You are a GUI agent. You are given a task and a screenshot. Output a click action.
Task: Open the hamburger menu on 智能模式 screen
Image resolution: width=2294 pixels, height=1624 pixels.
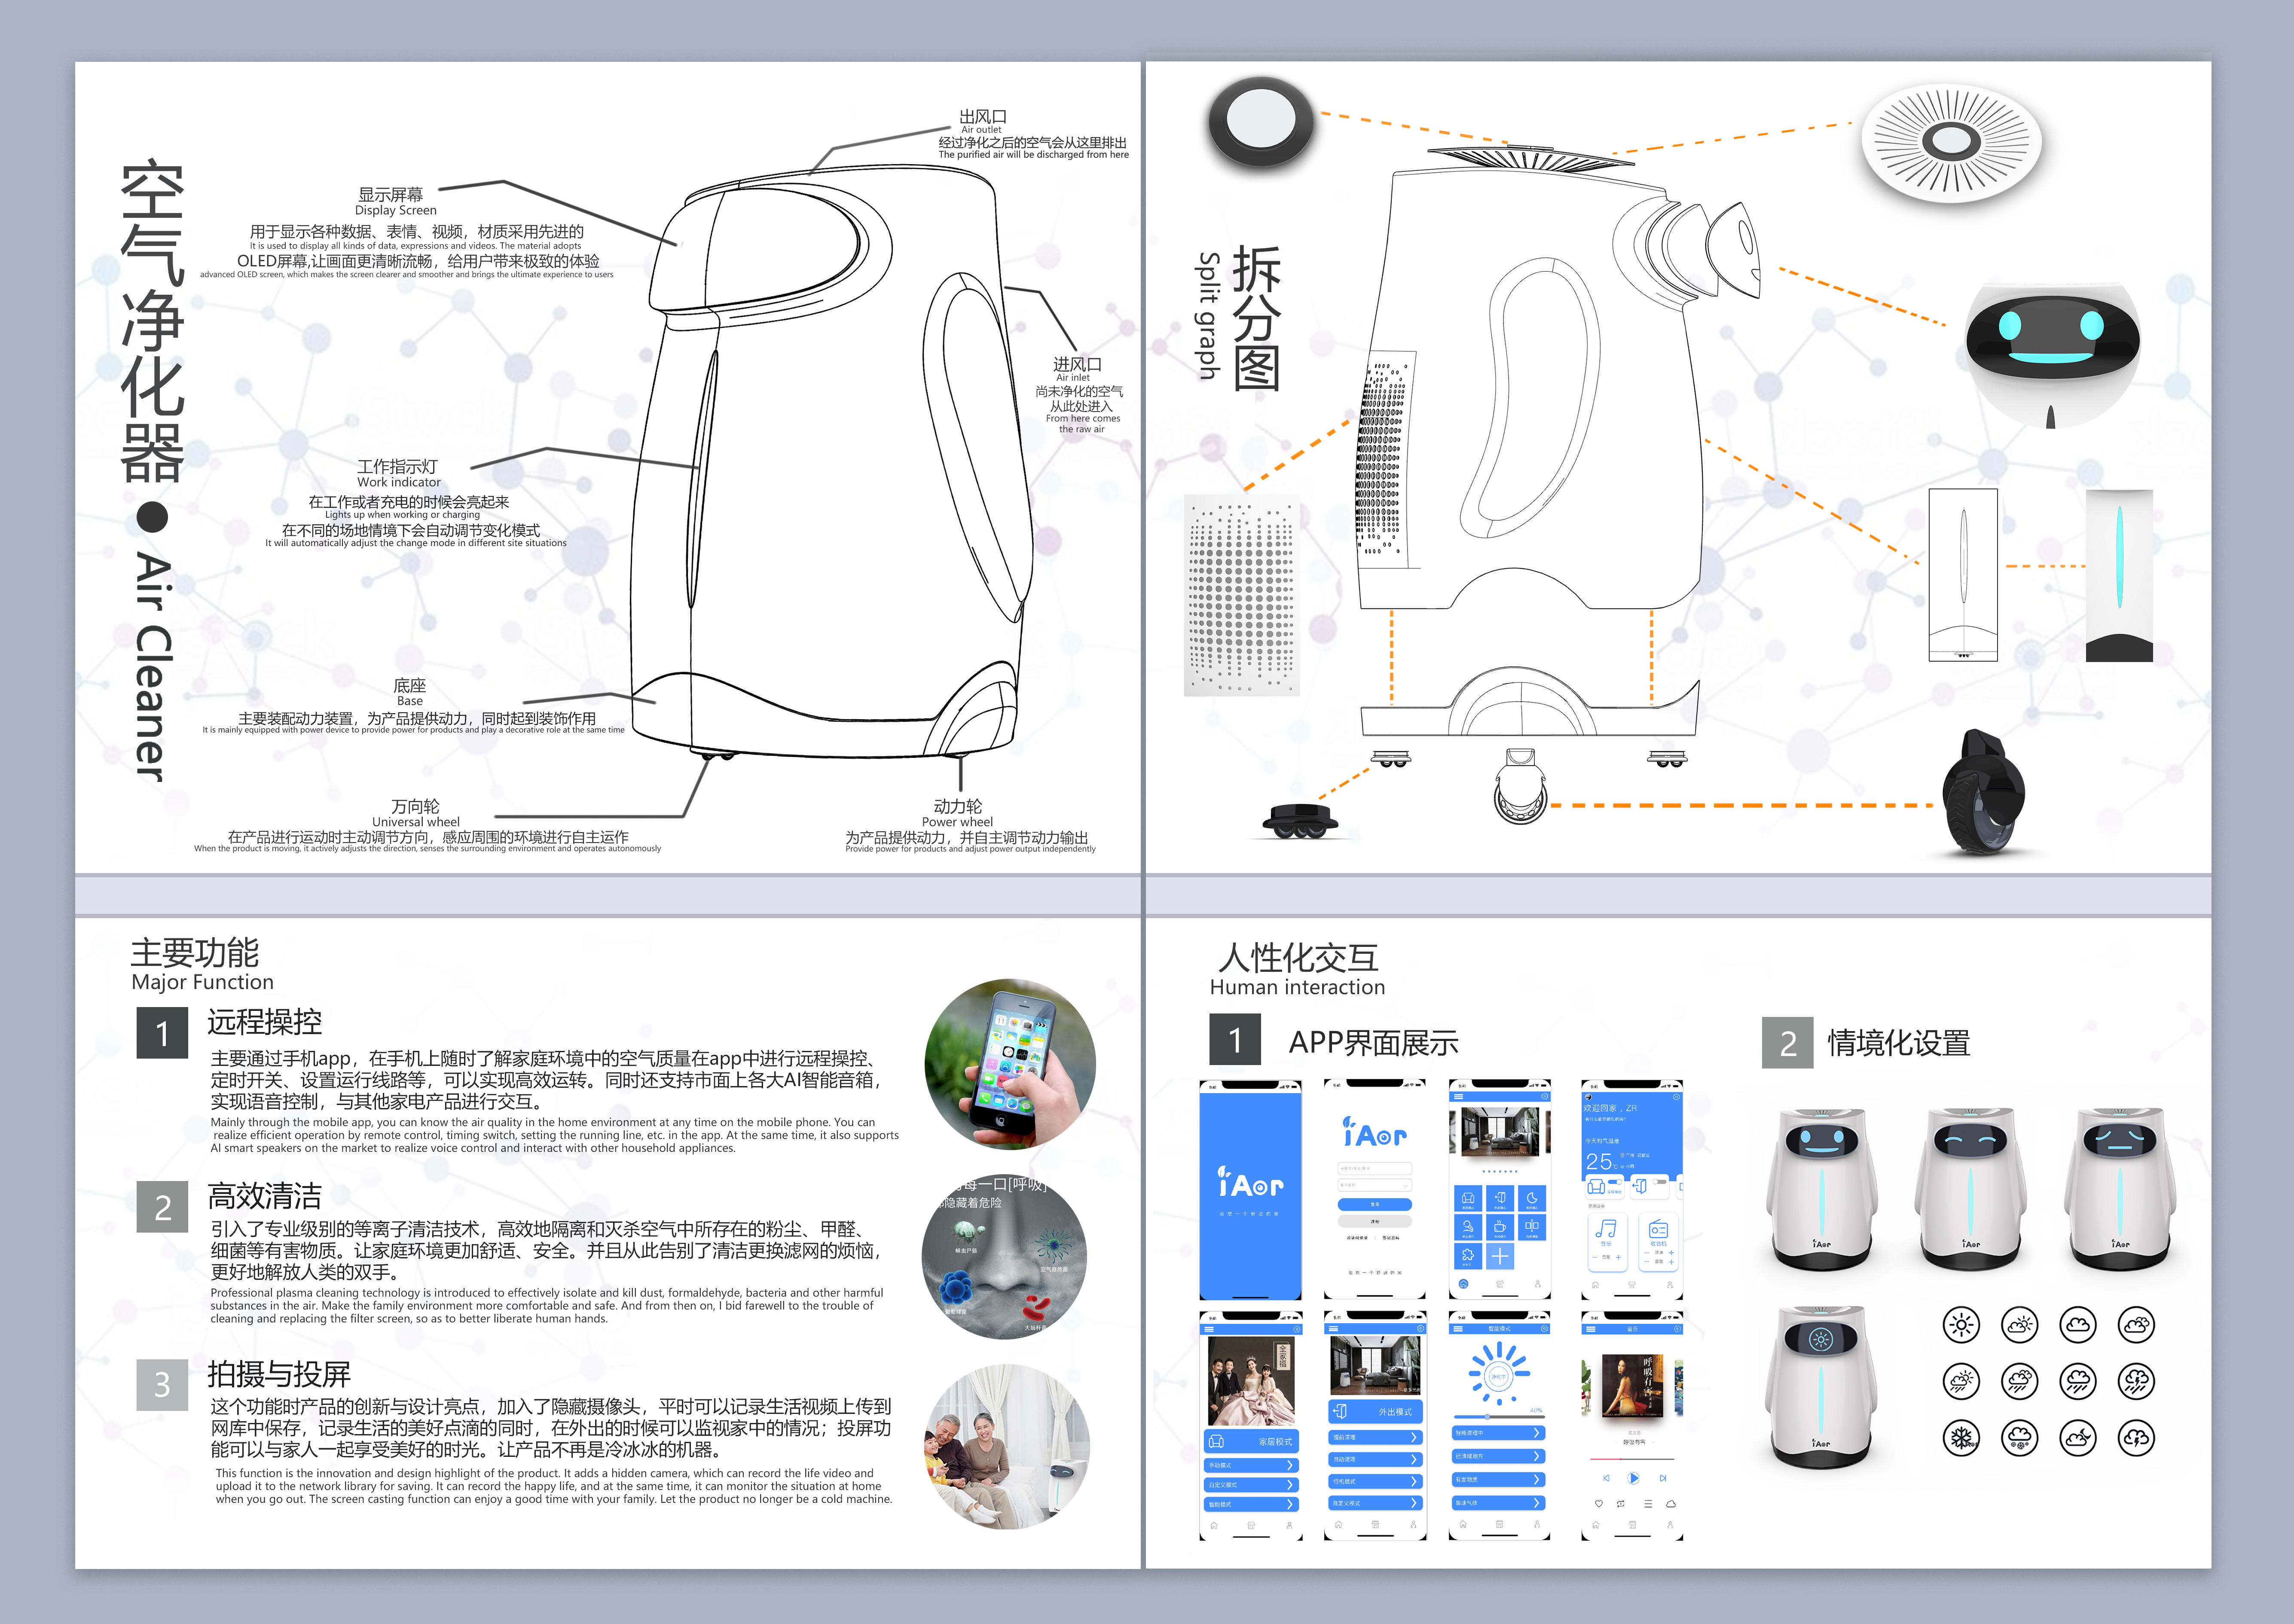click(1458, 1329)
